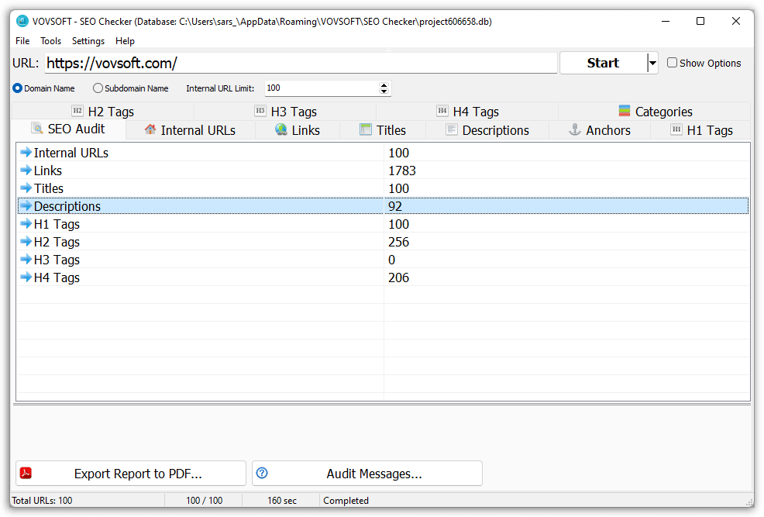Image resolution: width=764 pixels, height=517 pixels.
Task: Click the arrow icon beside Titles row
Action: coord(26,188)
